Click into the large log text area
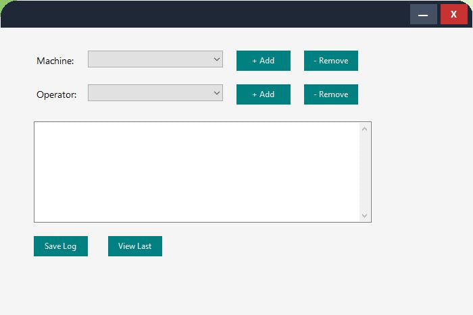The width and height of the screenshot is (473, 315). pyautogui.click(x=196, y=172)
